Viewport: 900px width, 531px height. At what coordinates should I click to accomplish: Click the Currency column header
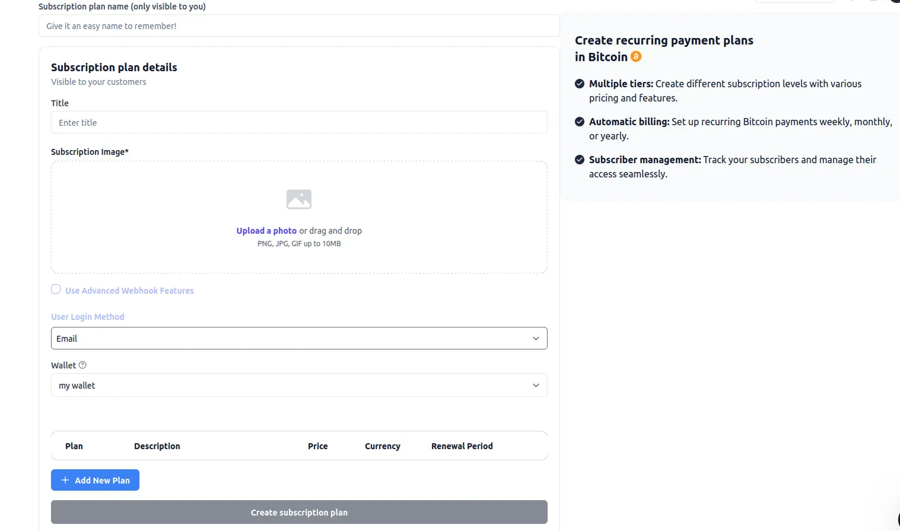click(x=382, y=446)
